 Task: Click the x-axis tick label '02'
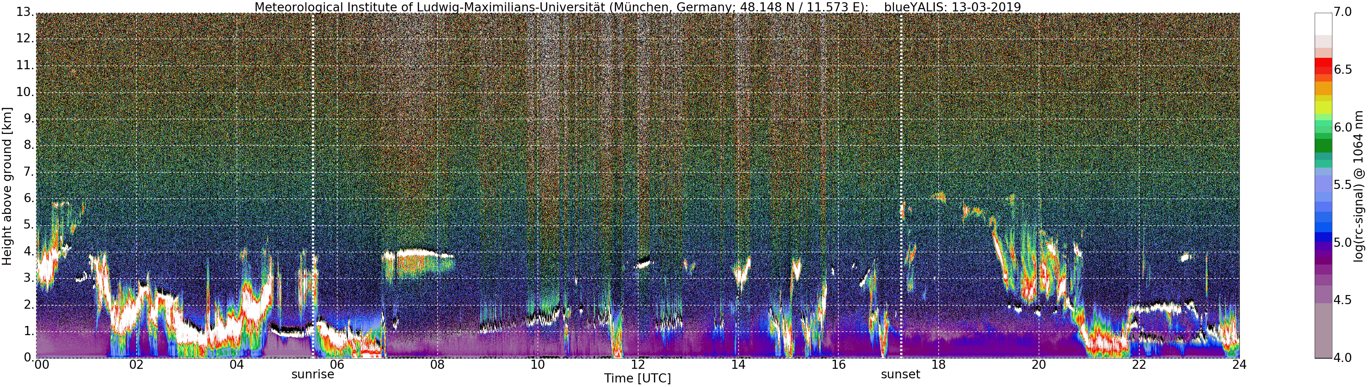tap(136, 365)
